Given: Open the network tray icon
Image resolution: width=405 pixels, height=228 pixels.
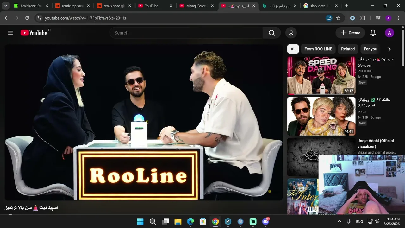Looking at the screenshot, I should coord(370,221).
